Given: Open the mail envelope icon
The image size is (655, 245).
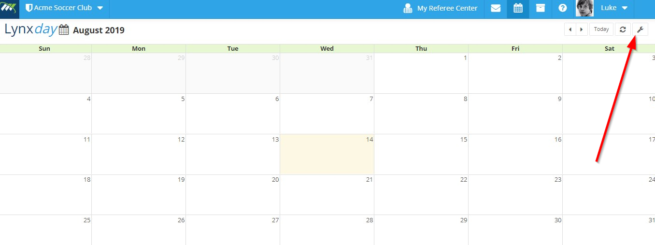Looking at the screenshot, I should coord(496,8).
